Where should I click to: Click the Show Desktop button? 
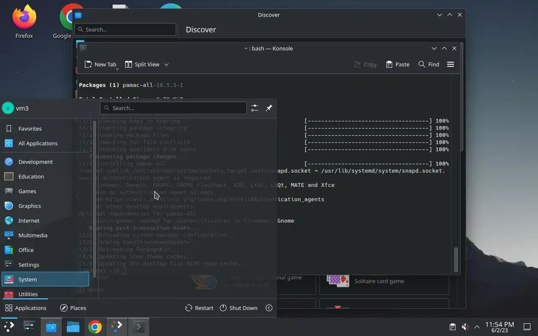click(x=527, y=327)
